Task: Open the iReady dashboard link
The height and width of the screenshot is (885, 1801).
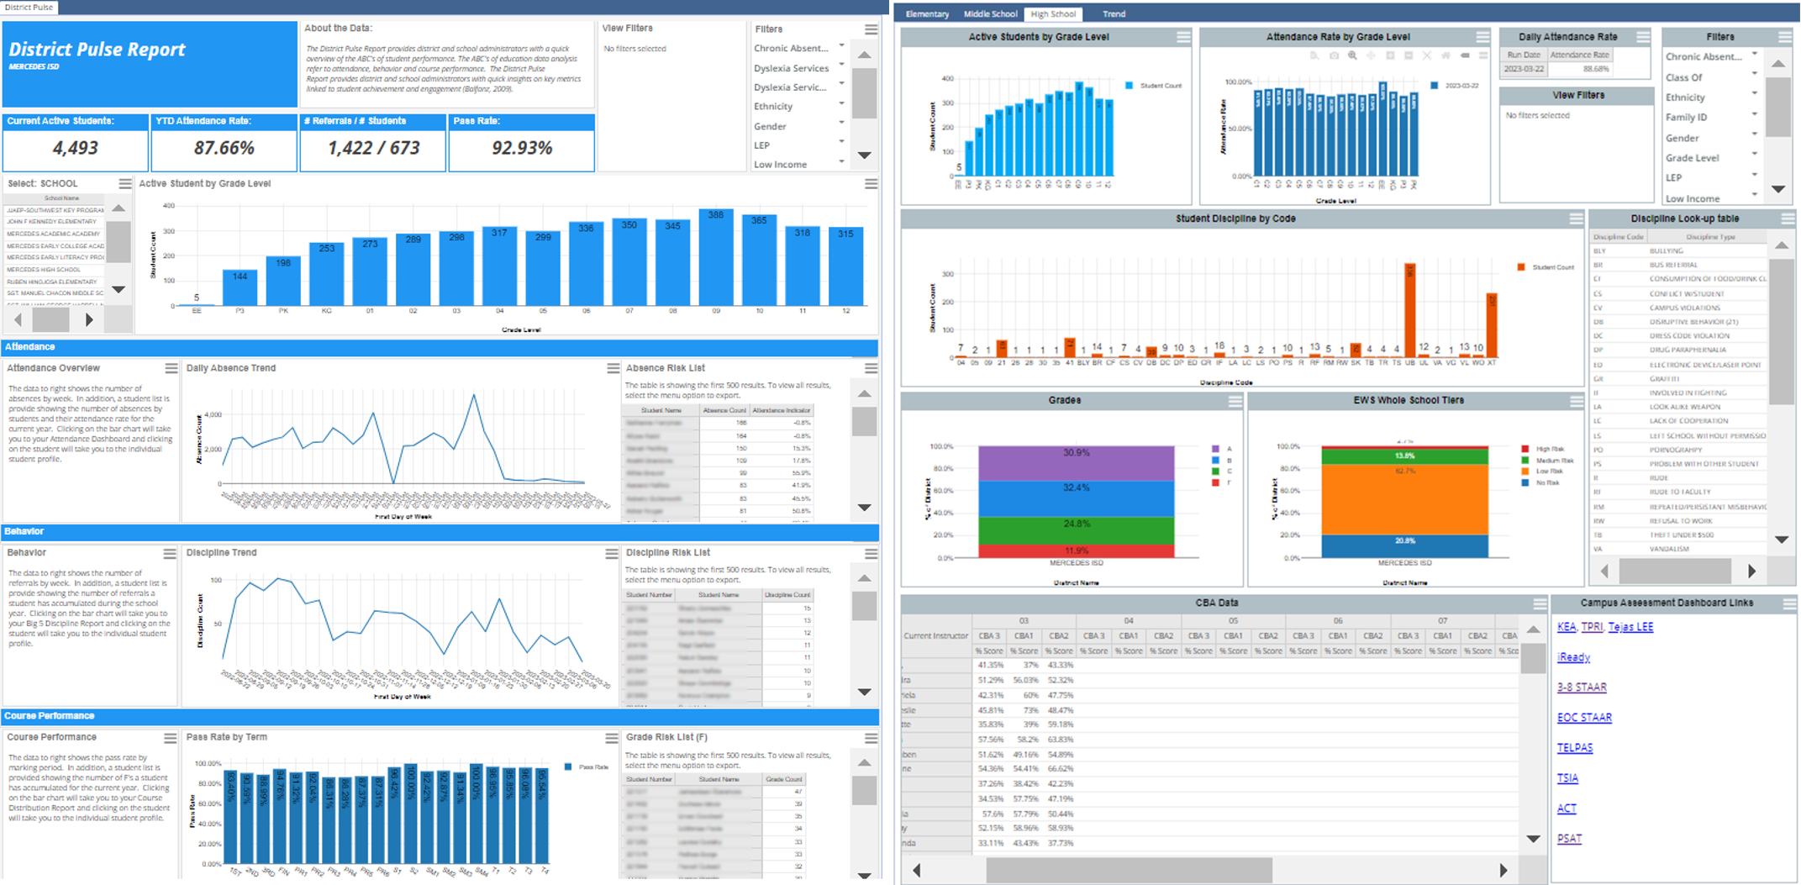Action: pyautogui.click(x=1573, y=657)
